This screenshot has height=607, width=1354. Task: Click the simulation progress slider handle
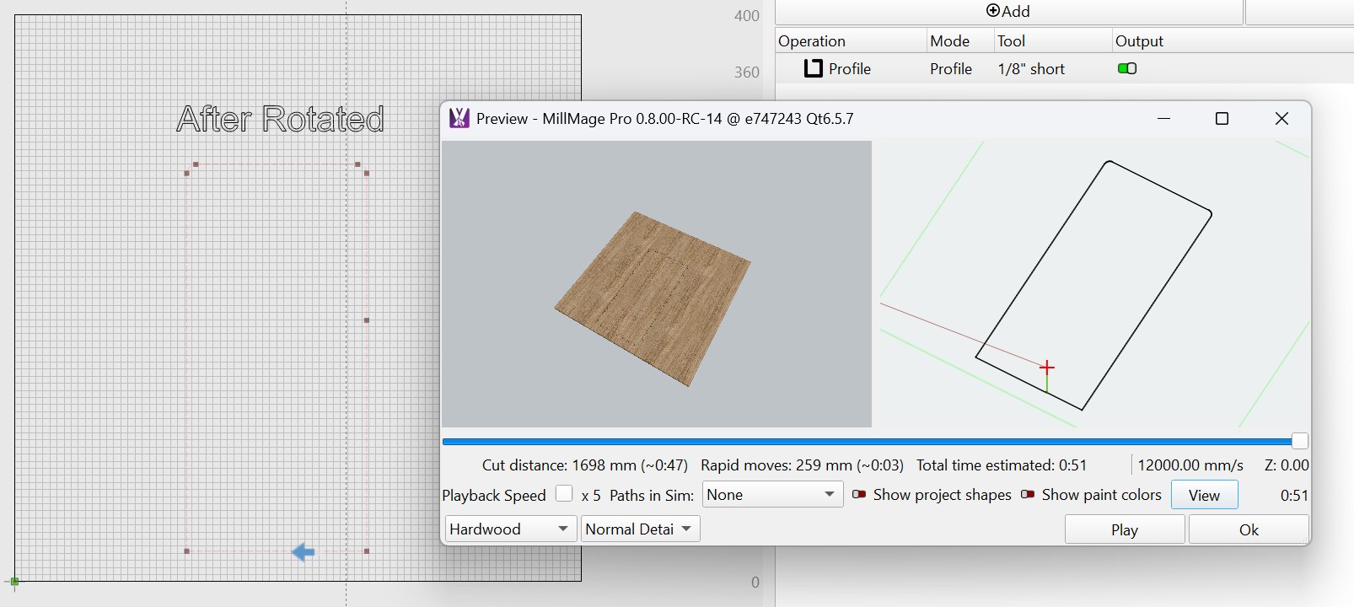click(1300, 441)
